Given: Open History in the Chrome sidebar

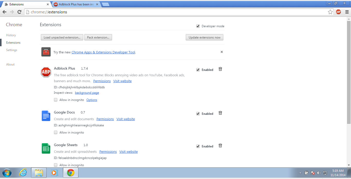Looking at the screenshot, I should [x=11, y=35].
